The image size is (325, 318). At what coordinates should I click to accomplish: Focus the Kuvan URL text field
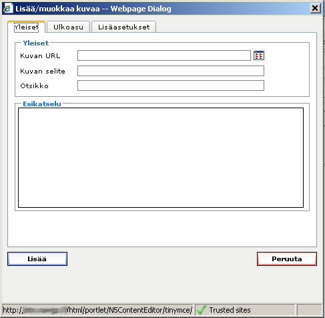pyautogui.click(x=164, y=55)
